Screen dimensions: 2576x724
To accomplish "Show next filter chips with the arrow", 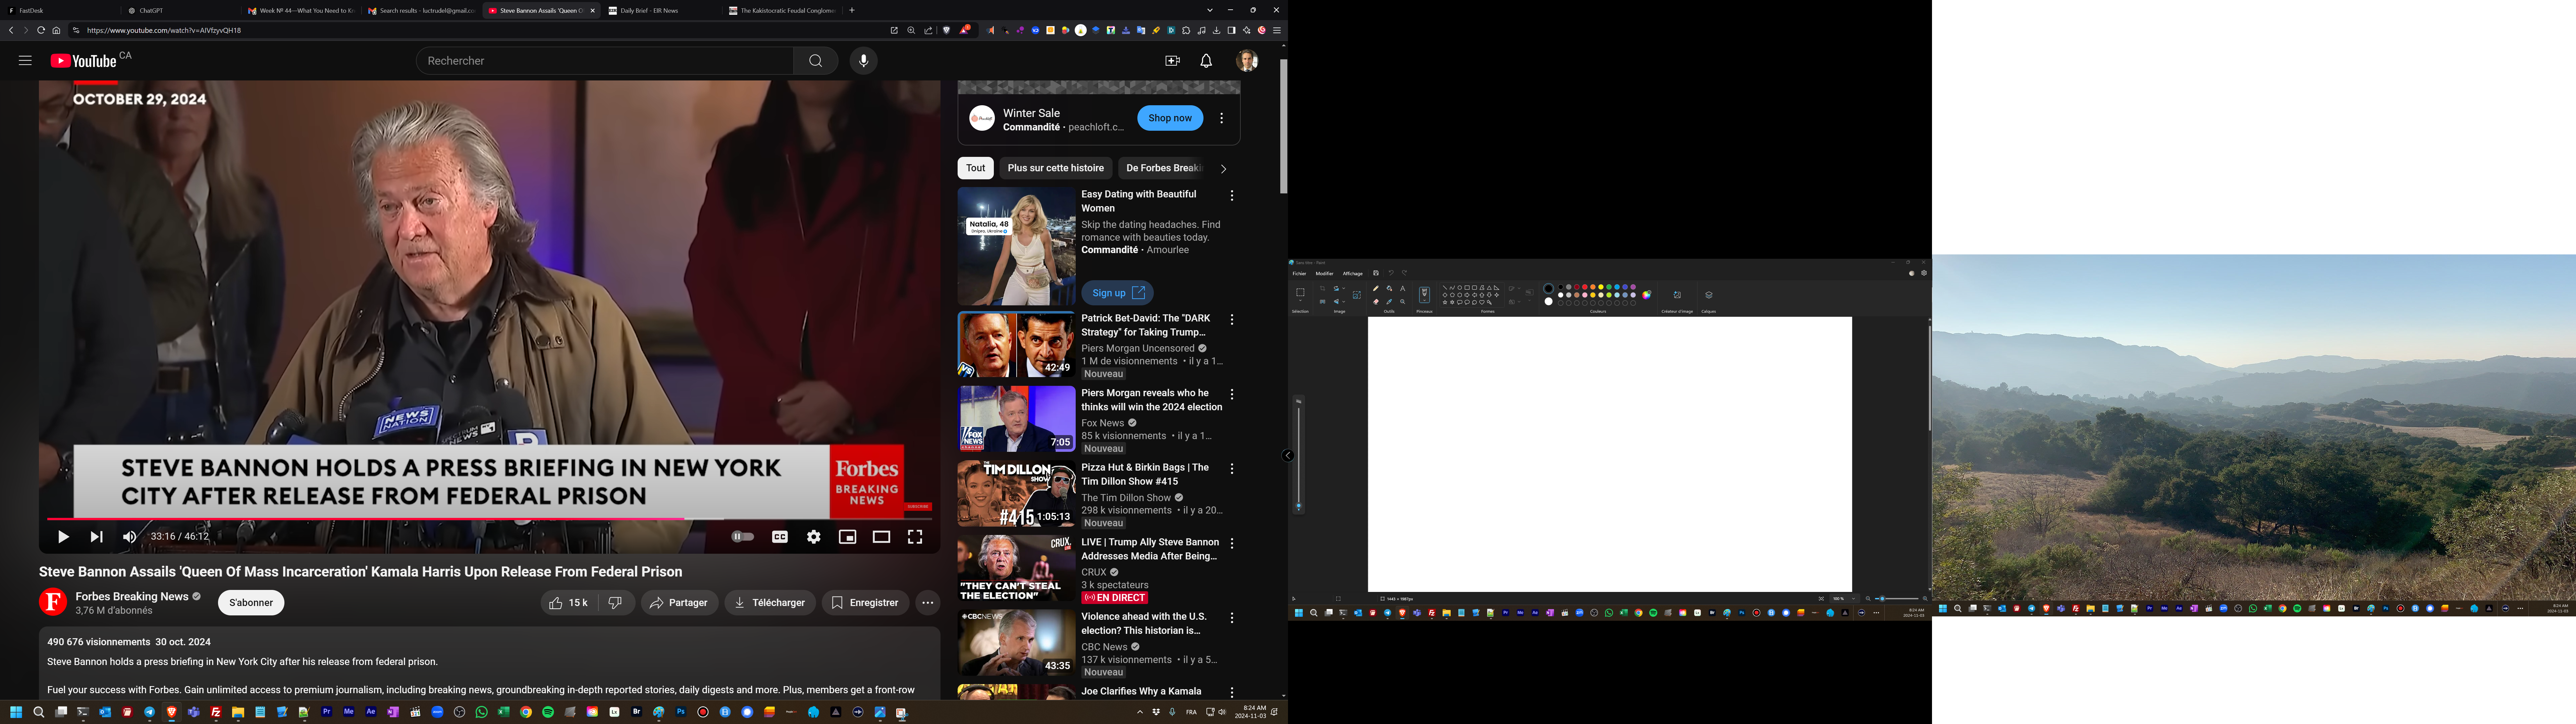I will pos(1223,169).
